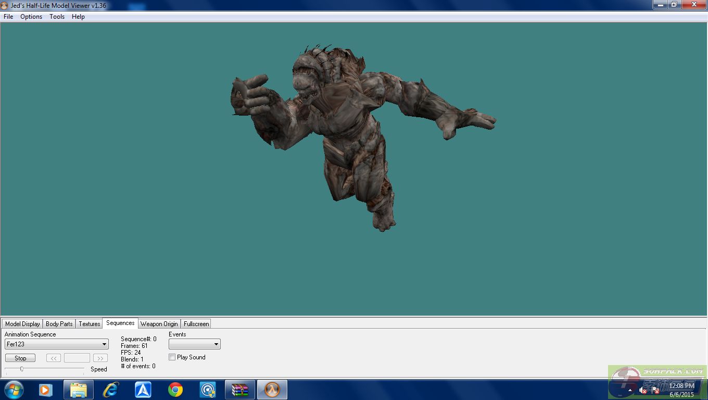Click the Frames: 61 info text
The height and width of the screenshot is (400, 708).
point(134,346)
